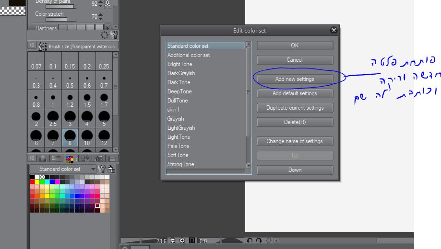The image size is (441, 249).
Task: Select DullTone in the list
Action: (x=205, y=101)
